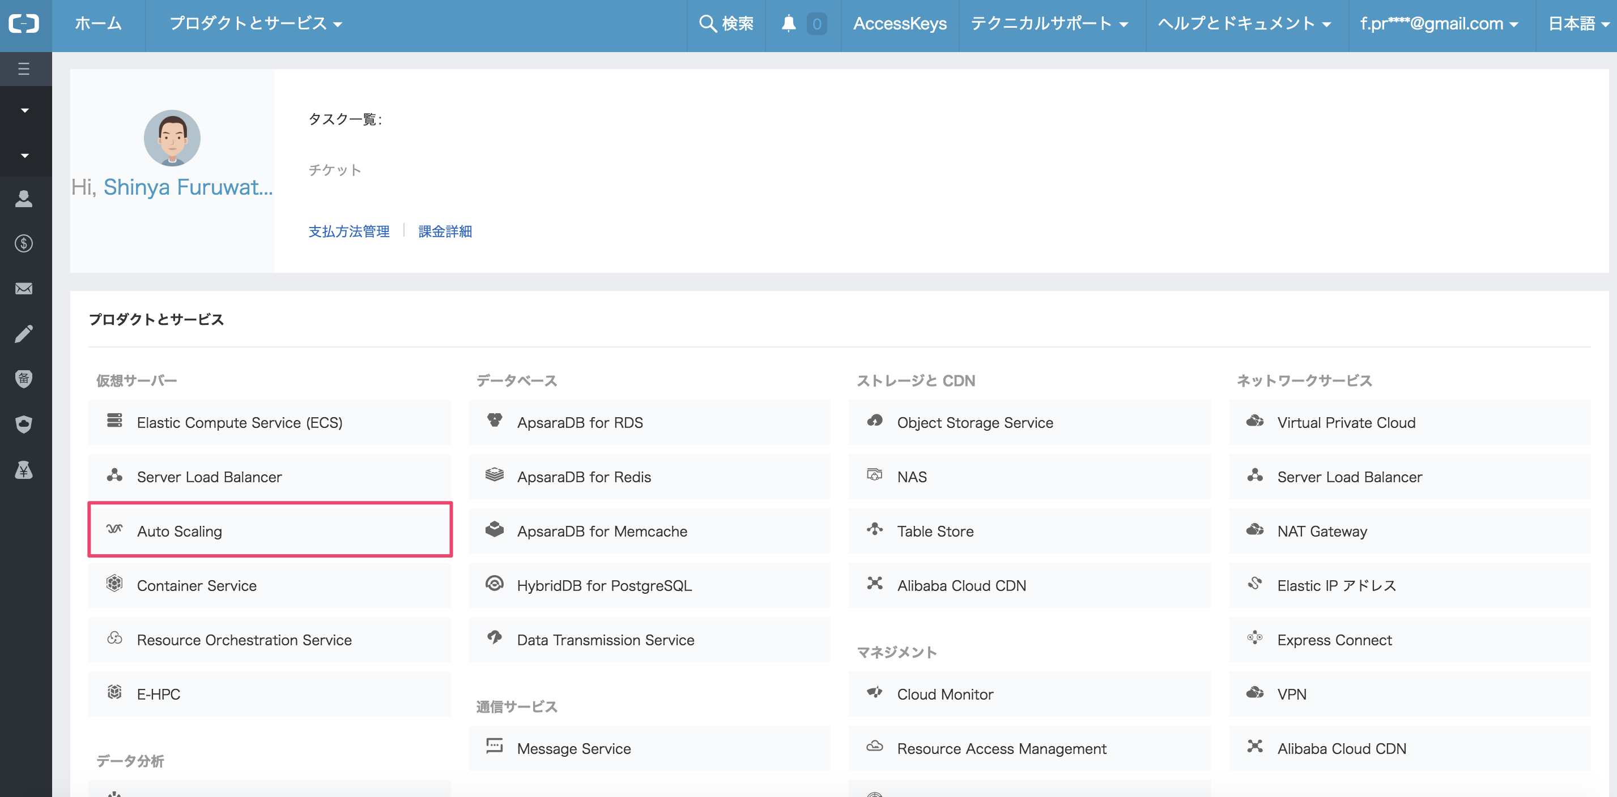Click the pencil edit sidebar icon
This screenshot has height=797, width=1617.
pyautogui.click(x=24, y=333)
